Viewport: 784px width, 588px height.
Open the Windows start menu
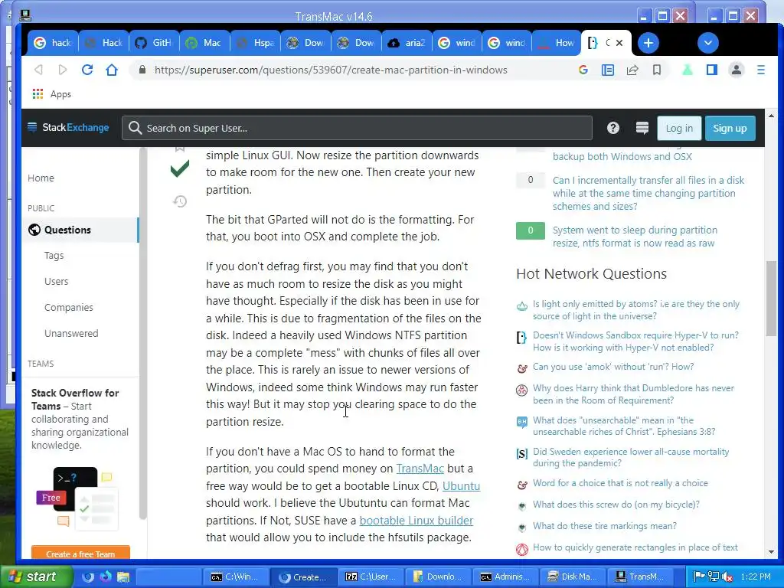pos(35,577)
